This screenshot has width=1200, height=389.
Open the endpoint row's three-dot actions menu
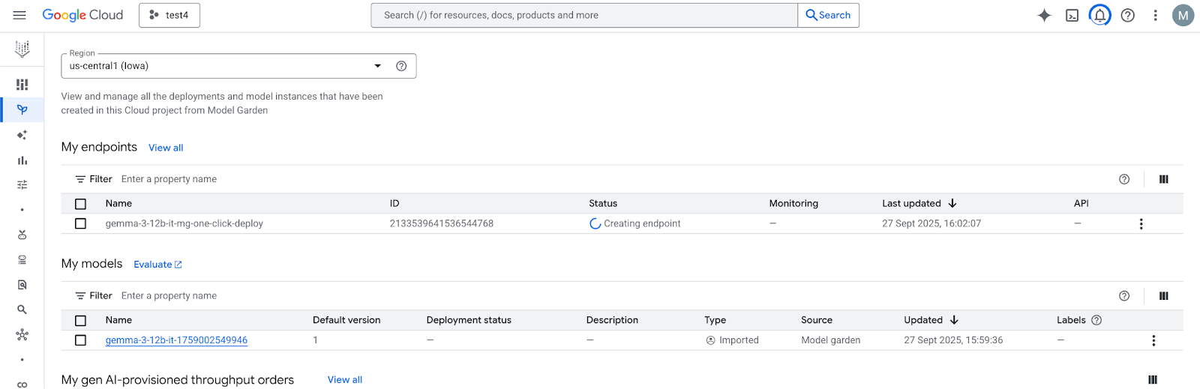pyautogui.click(x=1141, y=224)
